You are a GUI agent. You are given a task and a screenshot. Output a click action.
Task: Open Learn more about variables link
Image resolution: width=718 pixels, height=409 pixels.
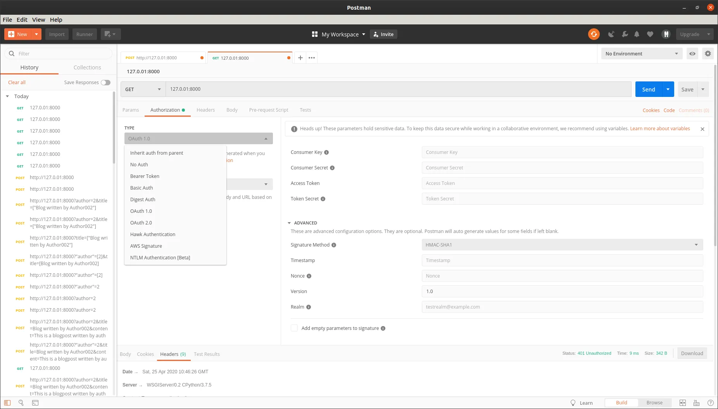click(x=660, y=129)
